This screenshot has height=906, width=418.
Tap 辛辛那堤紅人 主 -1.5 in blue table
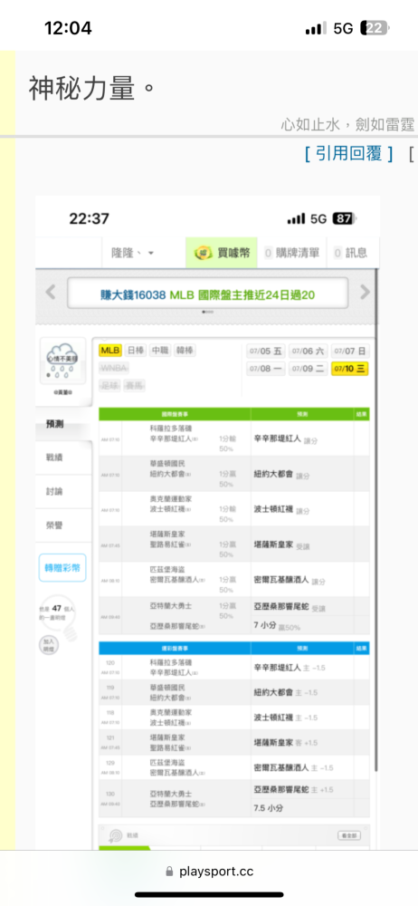point(290,668)
